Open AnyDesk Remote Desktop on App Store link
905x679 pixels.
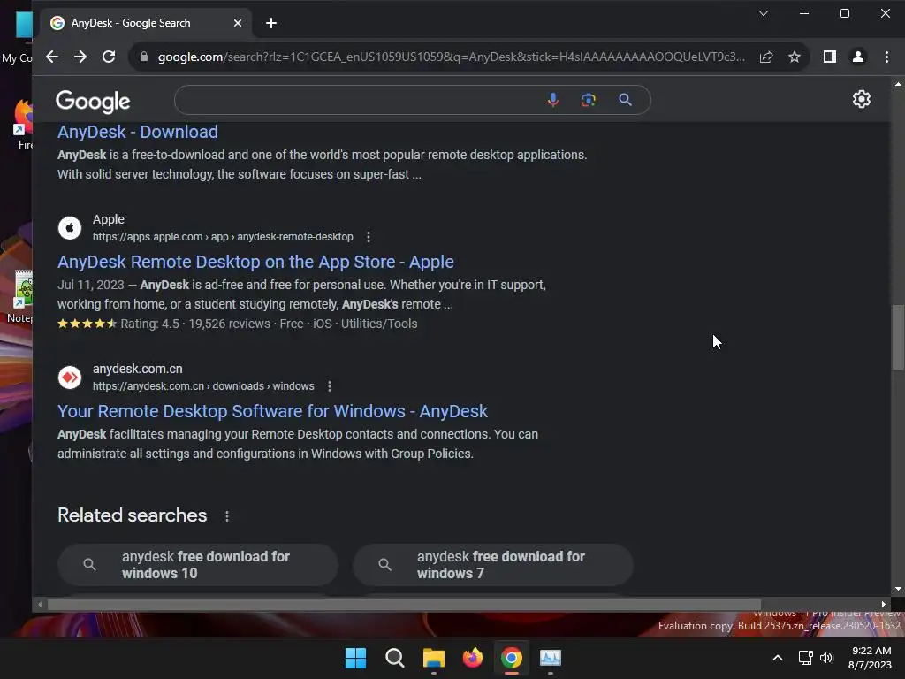(x=255, y=262)
